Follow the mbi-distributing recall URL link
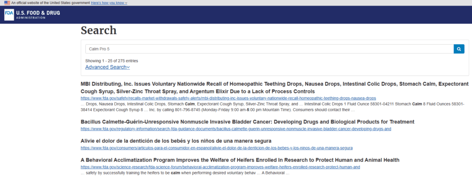 coord(228,98)
